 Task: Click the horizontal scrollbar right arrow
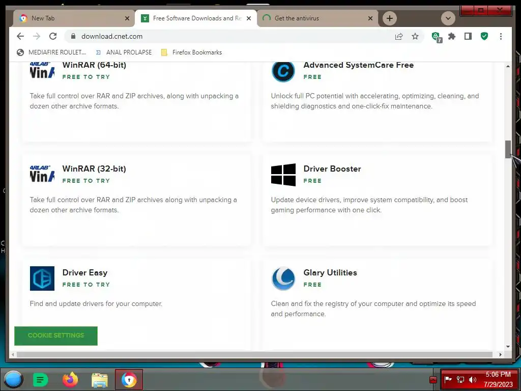(x=501, y=354)
